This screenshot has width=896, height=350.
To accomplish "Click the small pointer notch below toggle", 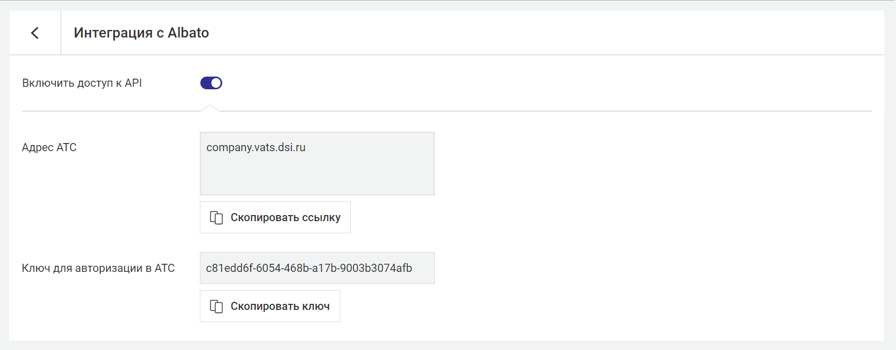I will coord(210,108).
